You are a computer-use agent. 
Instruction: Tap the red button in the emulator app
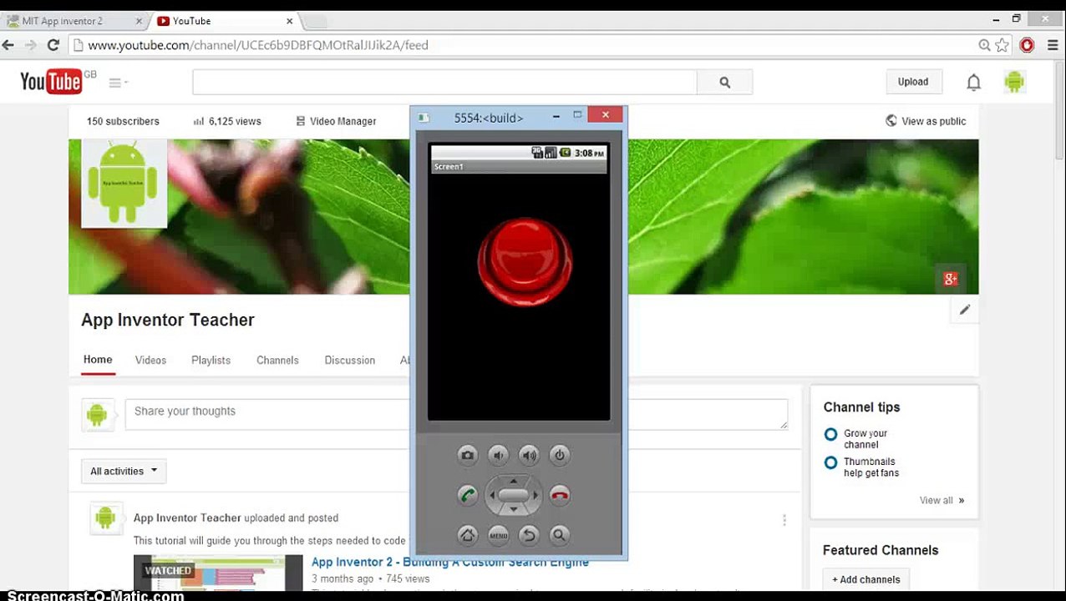tap(525, 262)
